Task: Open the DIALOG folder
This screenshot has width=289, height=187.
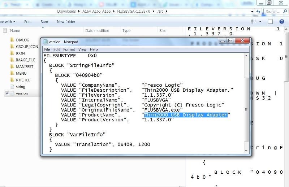Action: pyautogui.click(x=22, y=40)
